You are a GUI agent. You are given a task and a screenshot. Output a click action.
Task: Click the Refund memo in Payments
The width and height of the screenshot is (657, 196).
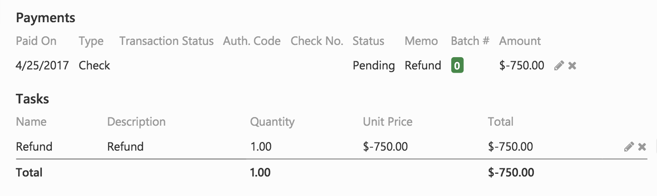(x=423, y=66)
